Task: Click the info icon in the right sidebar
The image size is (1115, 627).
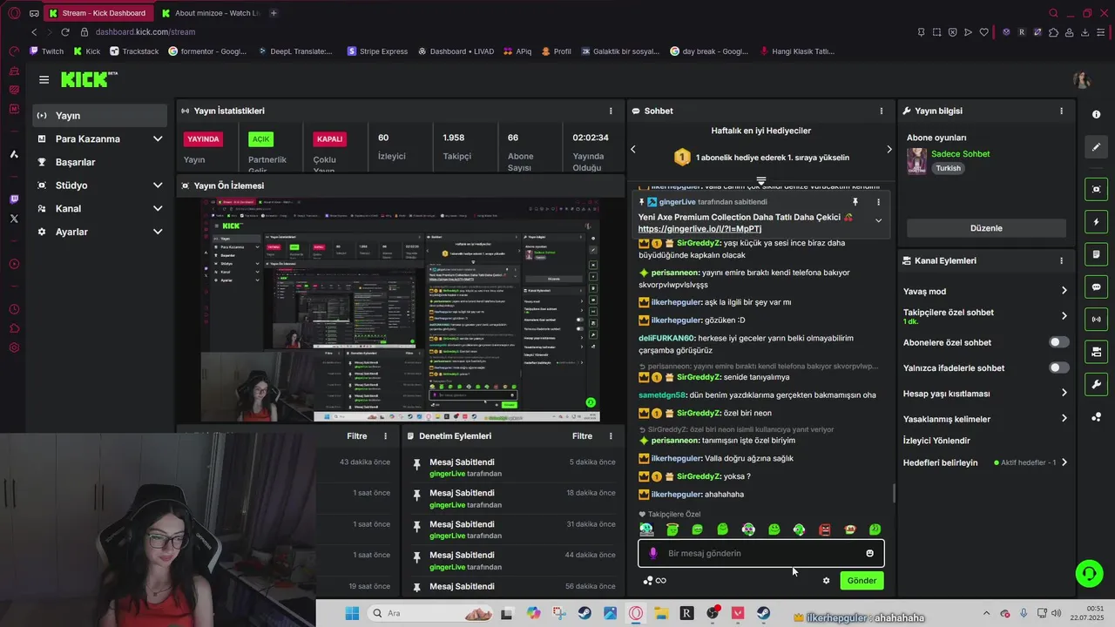Action: point(1096,115)
